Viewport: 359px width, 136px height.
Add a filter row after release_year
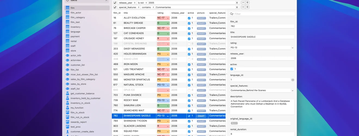pos(247,2)
